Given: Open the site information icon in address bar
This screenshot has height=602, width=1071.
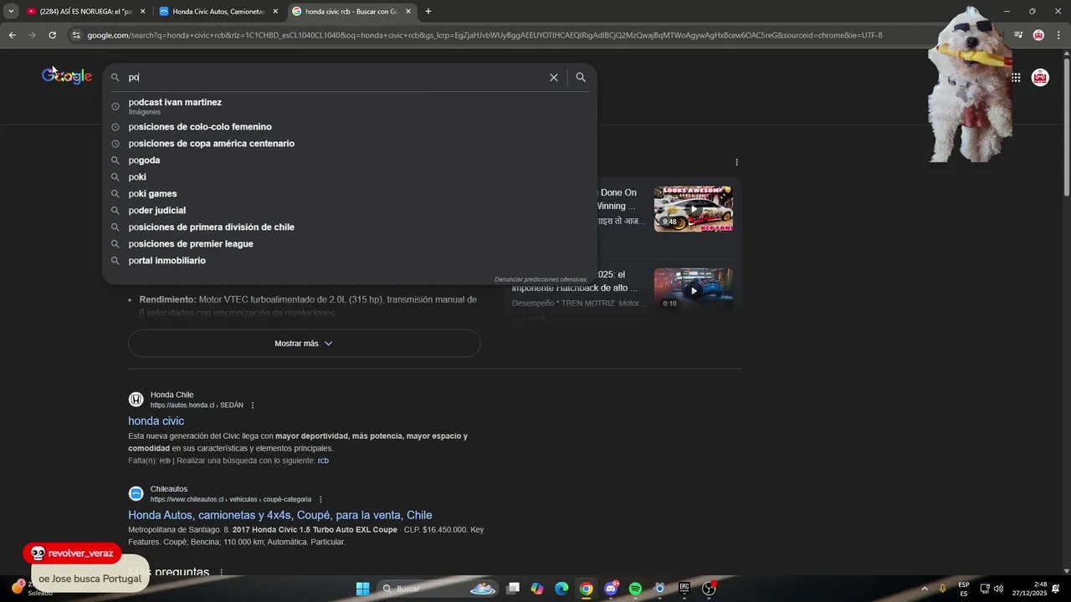Looking at the screenshot, I should tap(76, 35).
